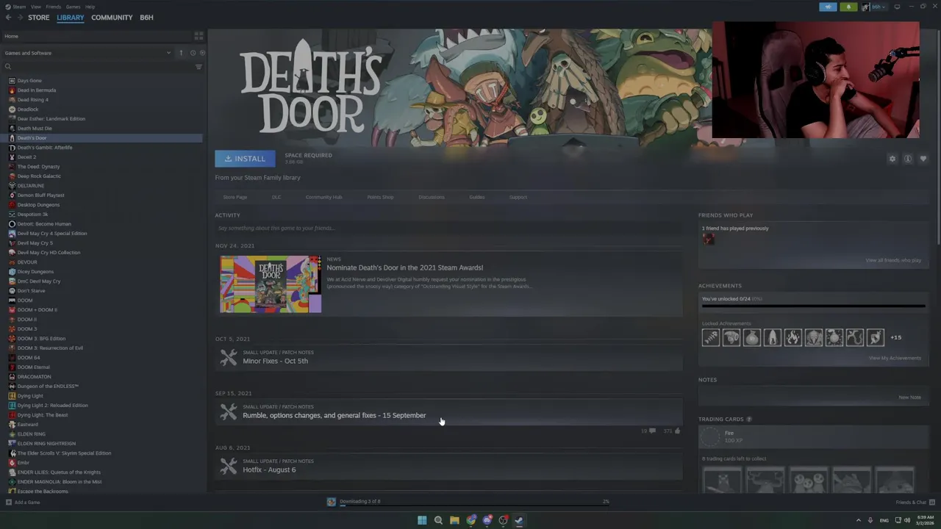Open the Points Shop tab
941x529 pixels.
coord(380,197)
